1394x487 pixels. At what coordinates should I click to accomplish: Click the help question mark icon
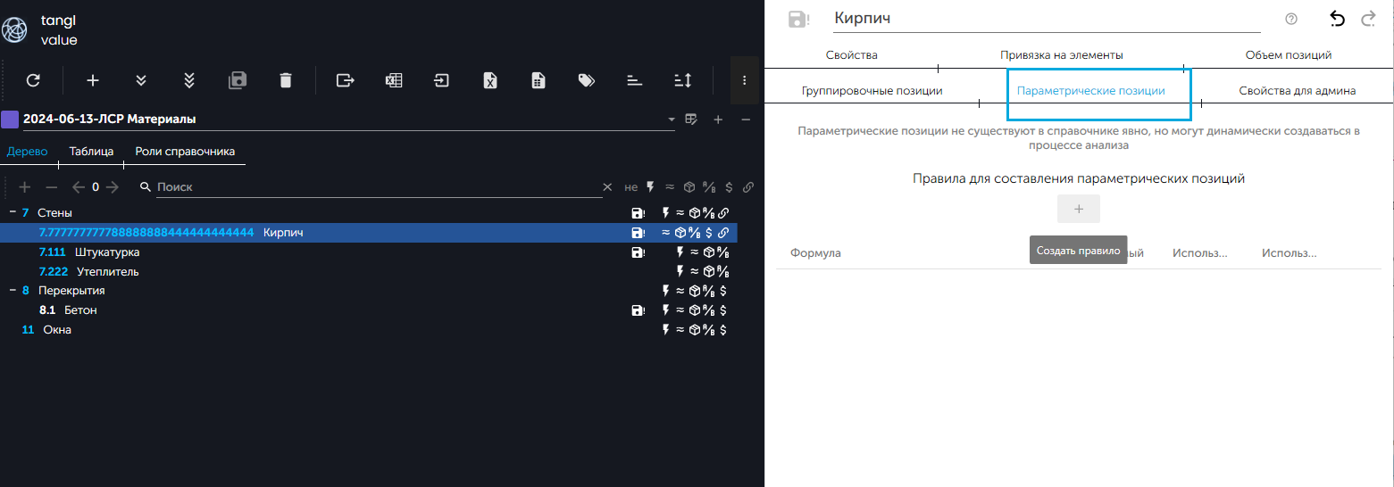(1291, 19)
